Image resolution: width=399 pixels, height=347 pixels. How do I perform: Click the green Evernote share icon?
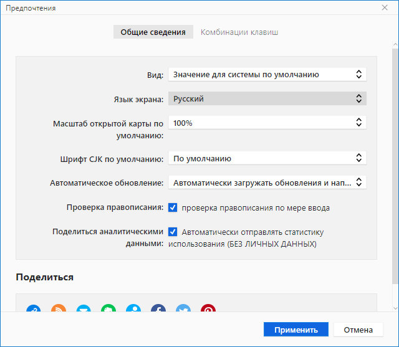(108, 310)
